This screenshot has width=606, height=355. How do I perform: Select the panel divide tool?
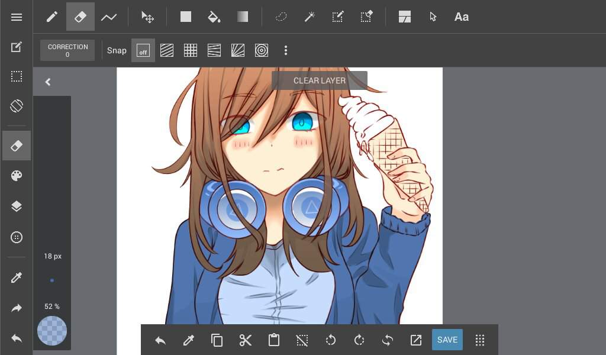405,17
